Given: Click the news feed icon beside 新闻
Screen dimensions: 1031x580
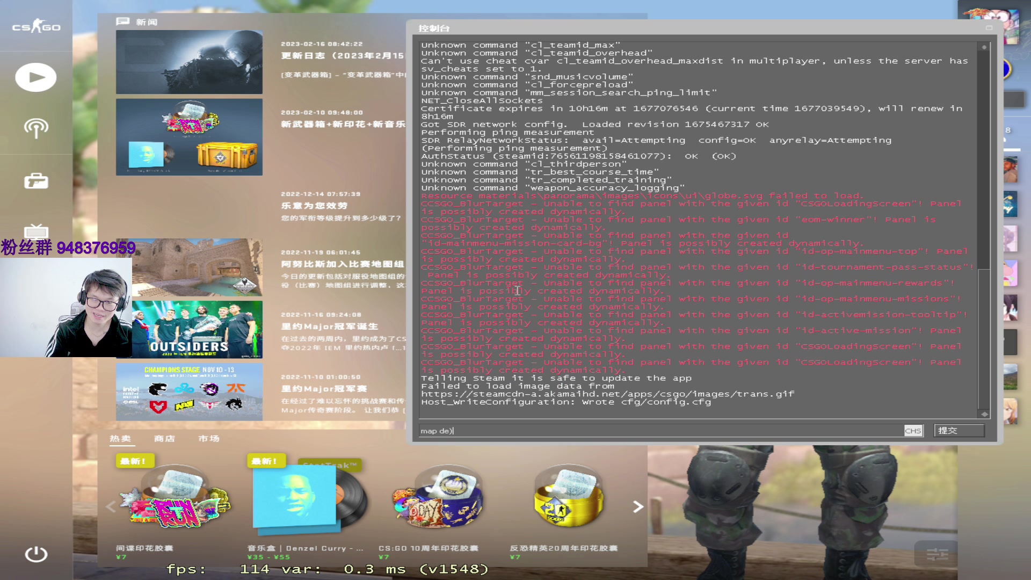Looking at the screenshot, I should [122, 21].
